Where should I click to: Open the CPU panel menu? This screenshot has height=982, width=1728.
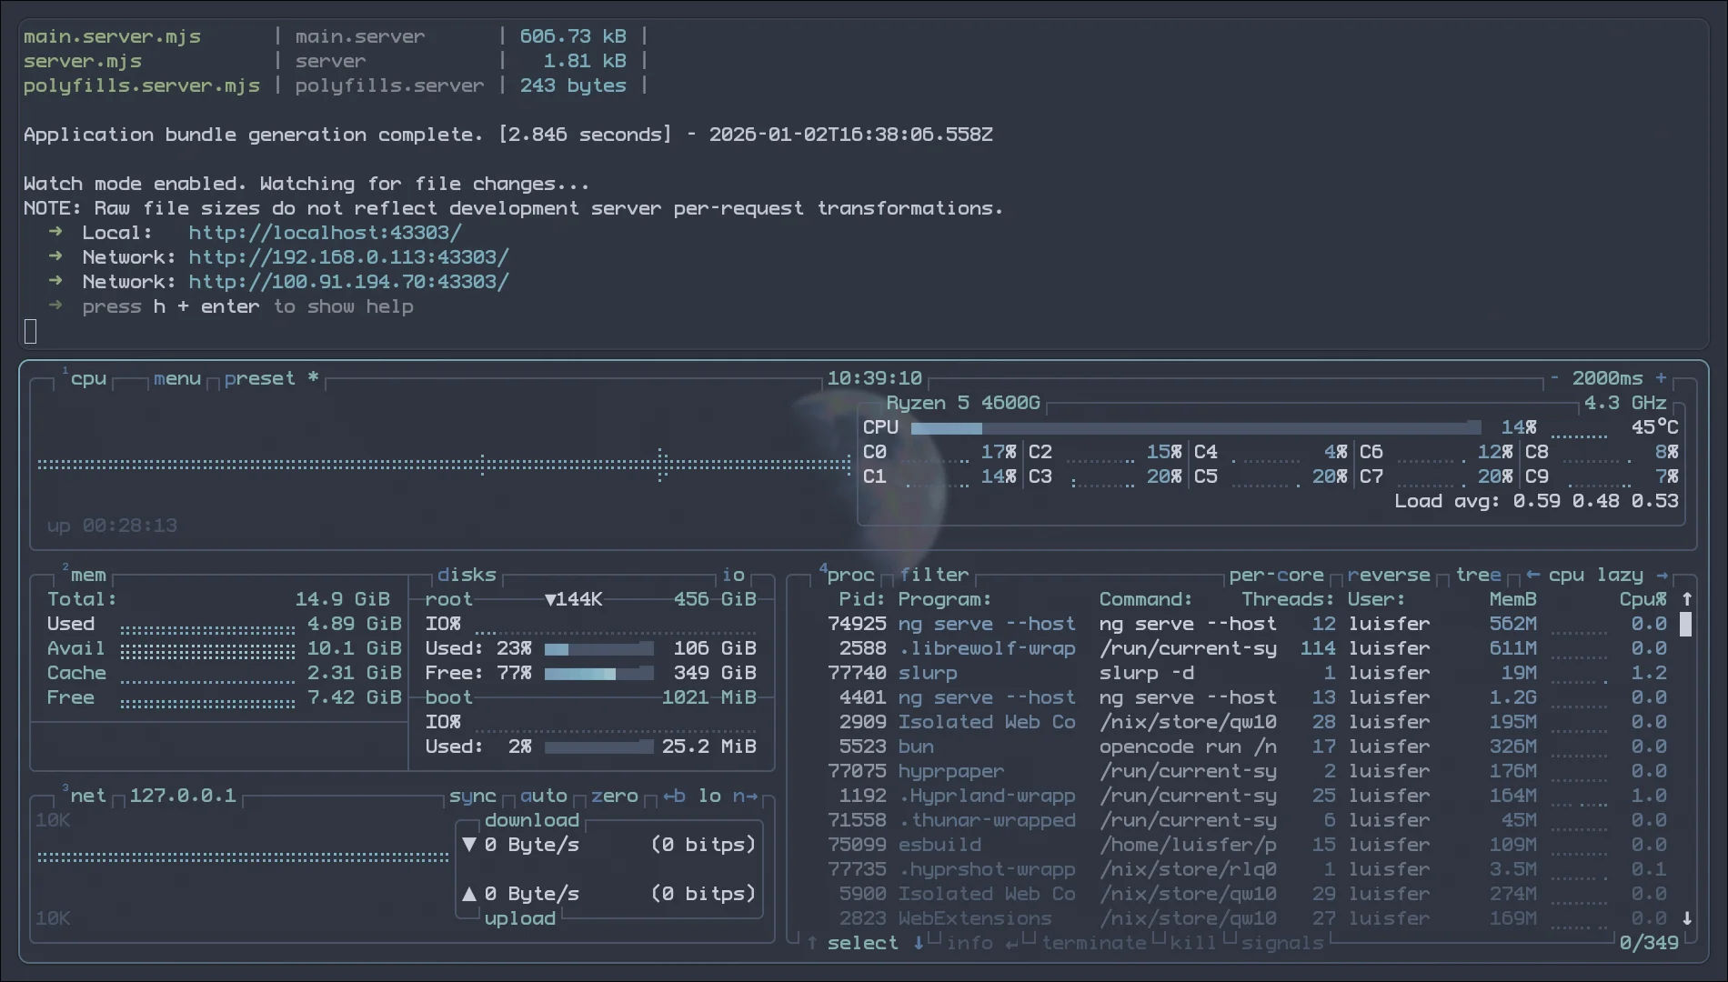176,377
